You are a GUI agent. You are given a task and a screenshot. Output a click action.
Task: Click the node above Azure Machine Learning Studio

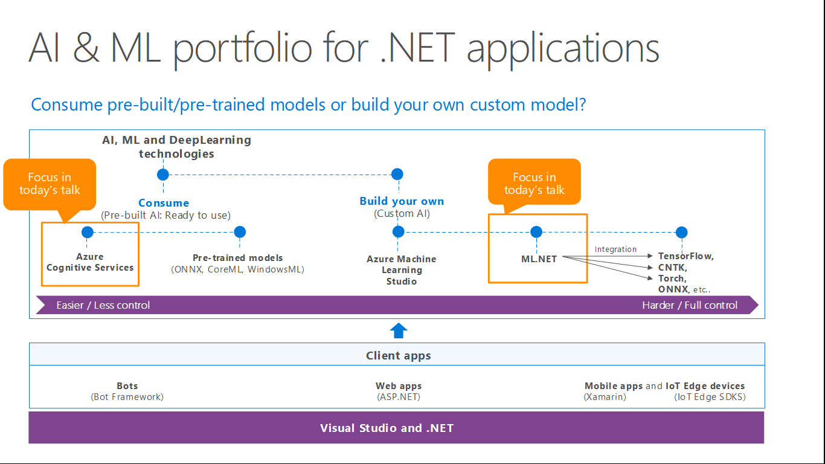pyautogui.click(x=399, y=231)
